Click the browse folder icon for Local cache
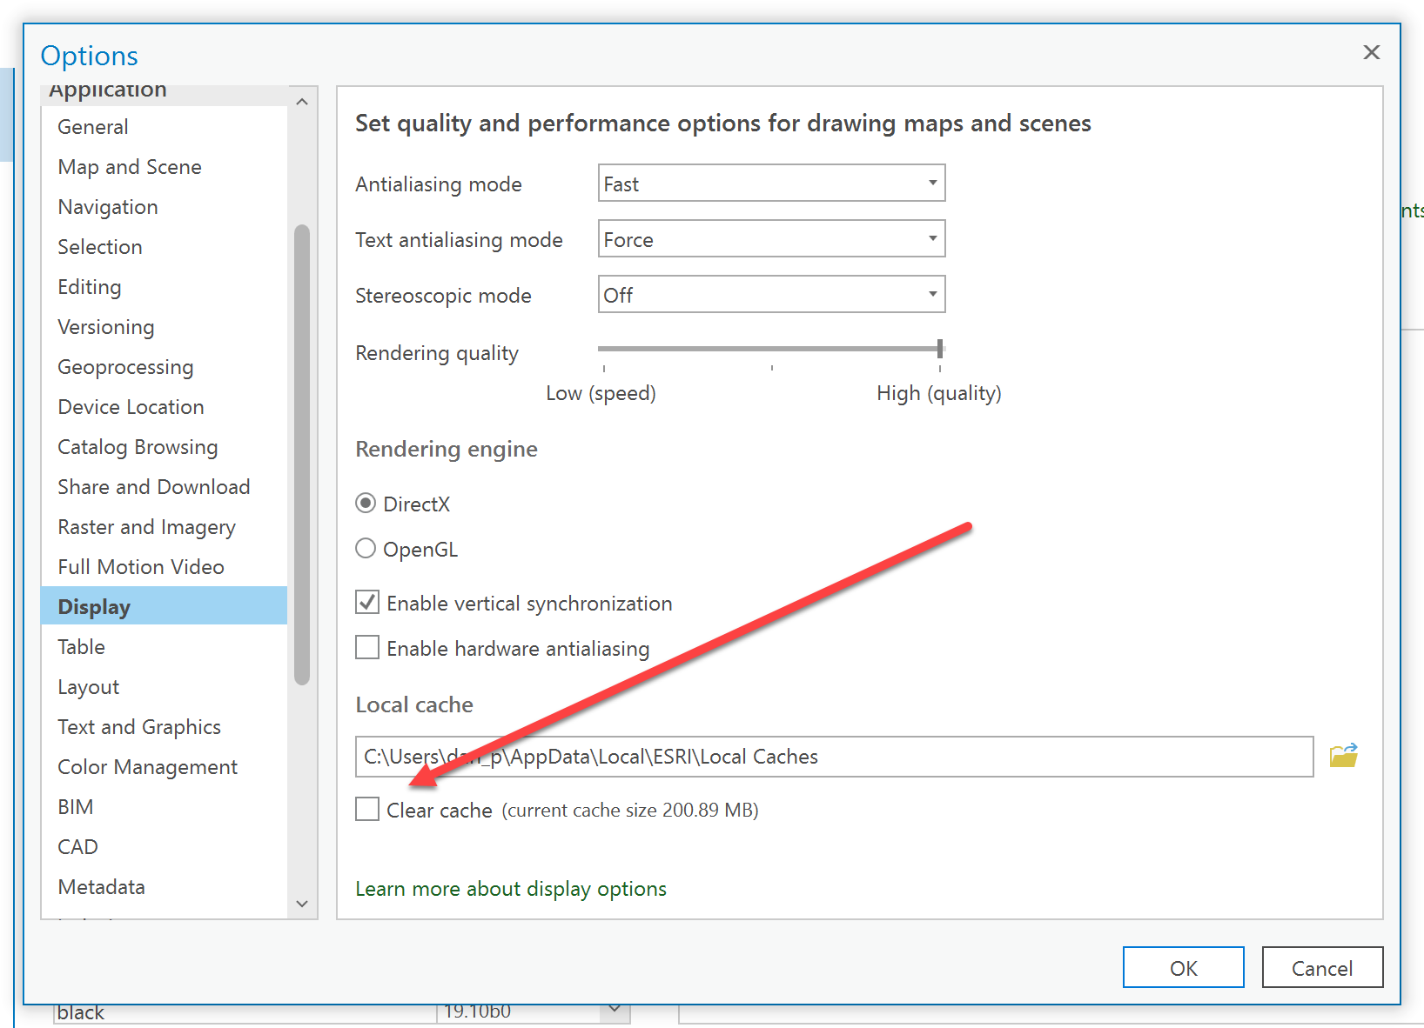This screenshot has height=1028, width=1424. 1343,756
